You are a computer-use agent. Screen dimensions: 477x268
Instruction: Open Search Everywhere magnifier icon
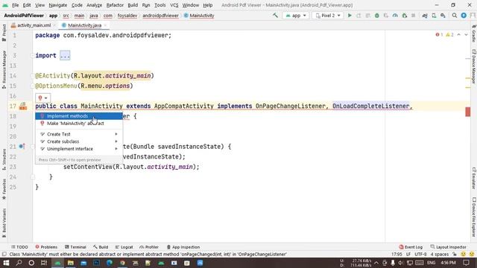pos(455,16)
